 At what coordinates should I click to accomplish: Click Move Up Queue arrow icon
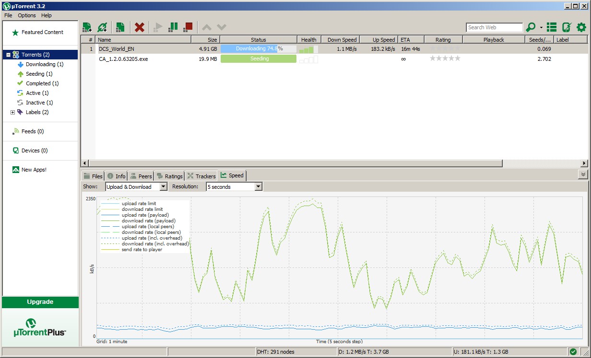coord(206,27)
